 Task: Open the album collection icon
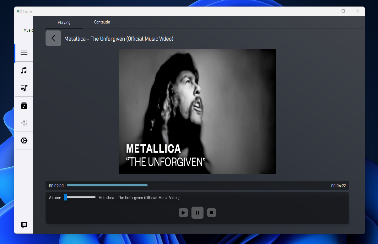(24, 106)
